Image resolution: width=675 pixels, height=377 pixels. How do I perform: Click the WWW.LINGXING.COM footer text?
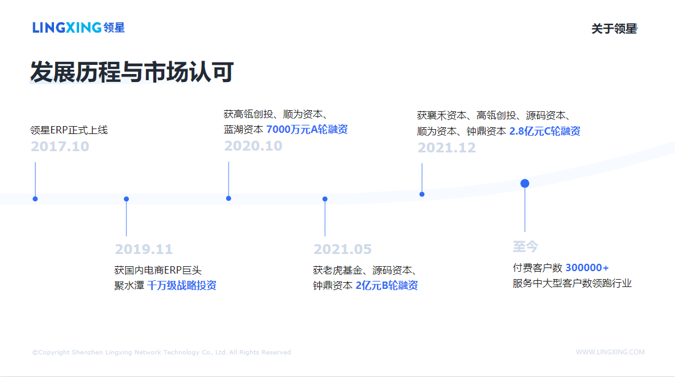pos(610,352)
